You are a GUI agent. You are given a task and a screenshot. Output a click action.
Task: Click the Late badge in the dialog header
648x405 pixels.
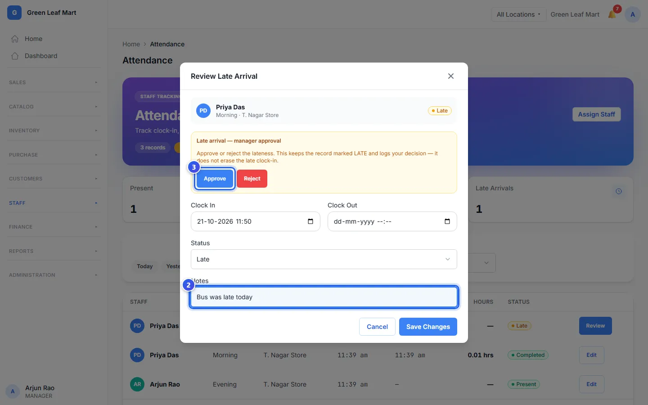click(440, 111)
